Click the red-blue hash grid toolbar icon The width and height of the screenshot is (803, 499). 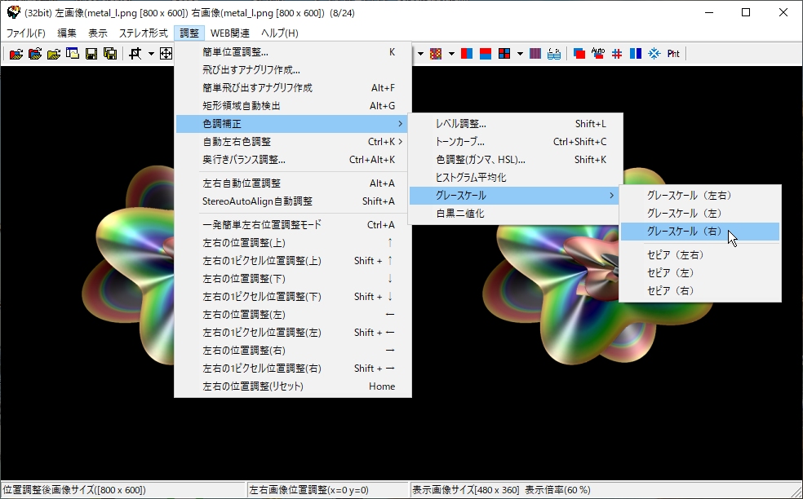(617, 54)
